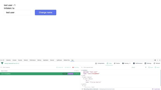
Task: Toggle the device toolbar icon in DevTools
Action: click(x=3, y=60)
